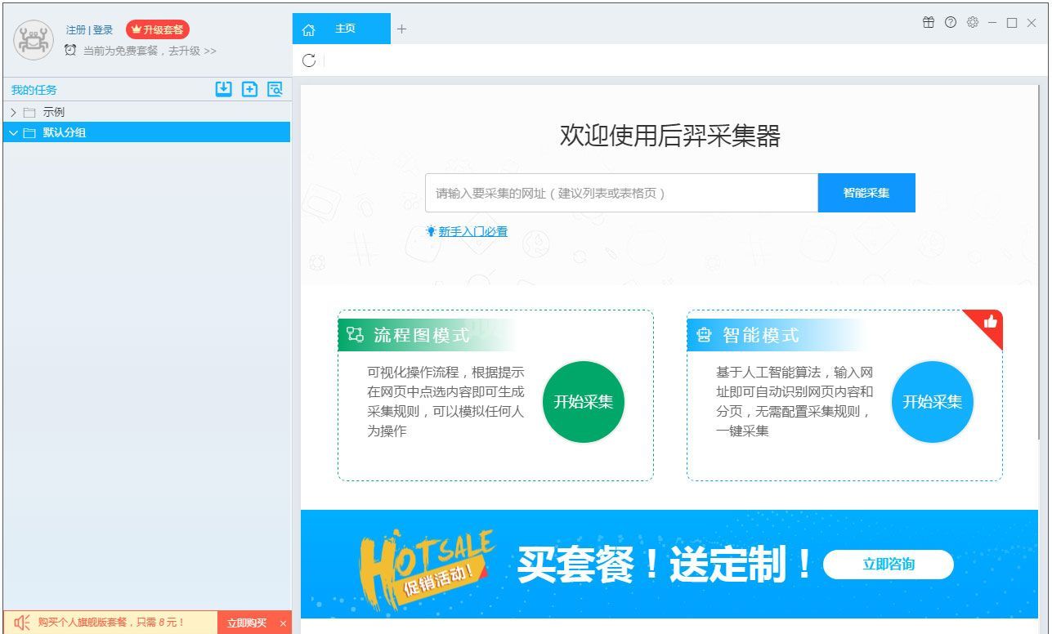Switch to the 主页 tab
Image resolution: width=1052 pixels, height=634 pixels.
[x=342, y=29]
